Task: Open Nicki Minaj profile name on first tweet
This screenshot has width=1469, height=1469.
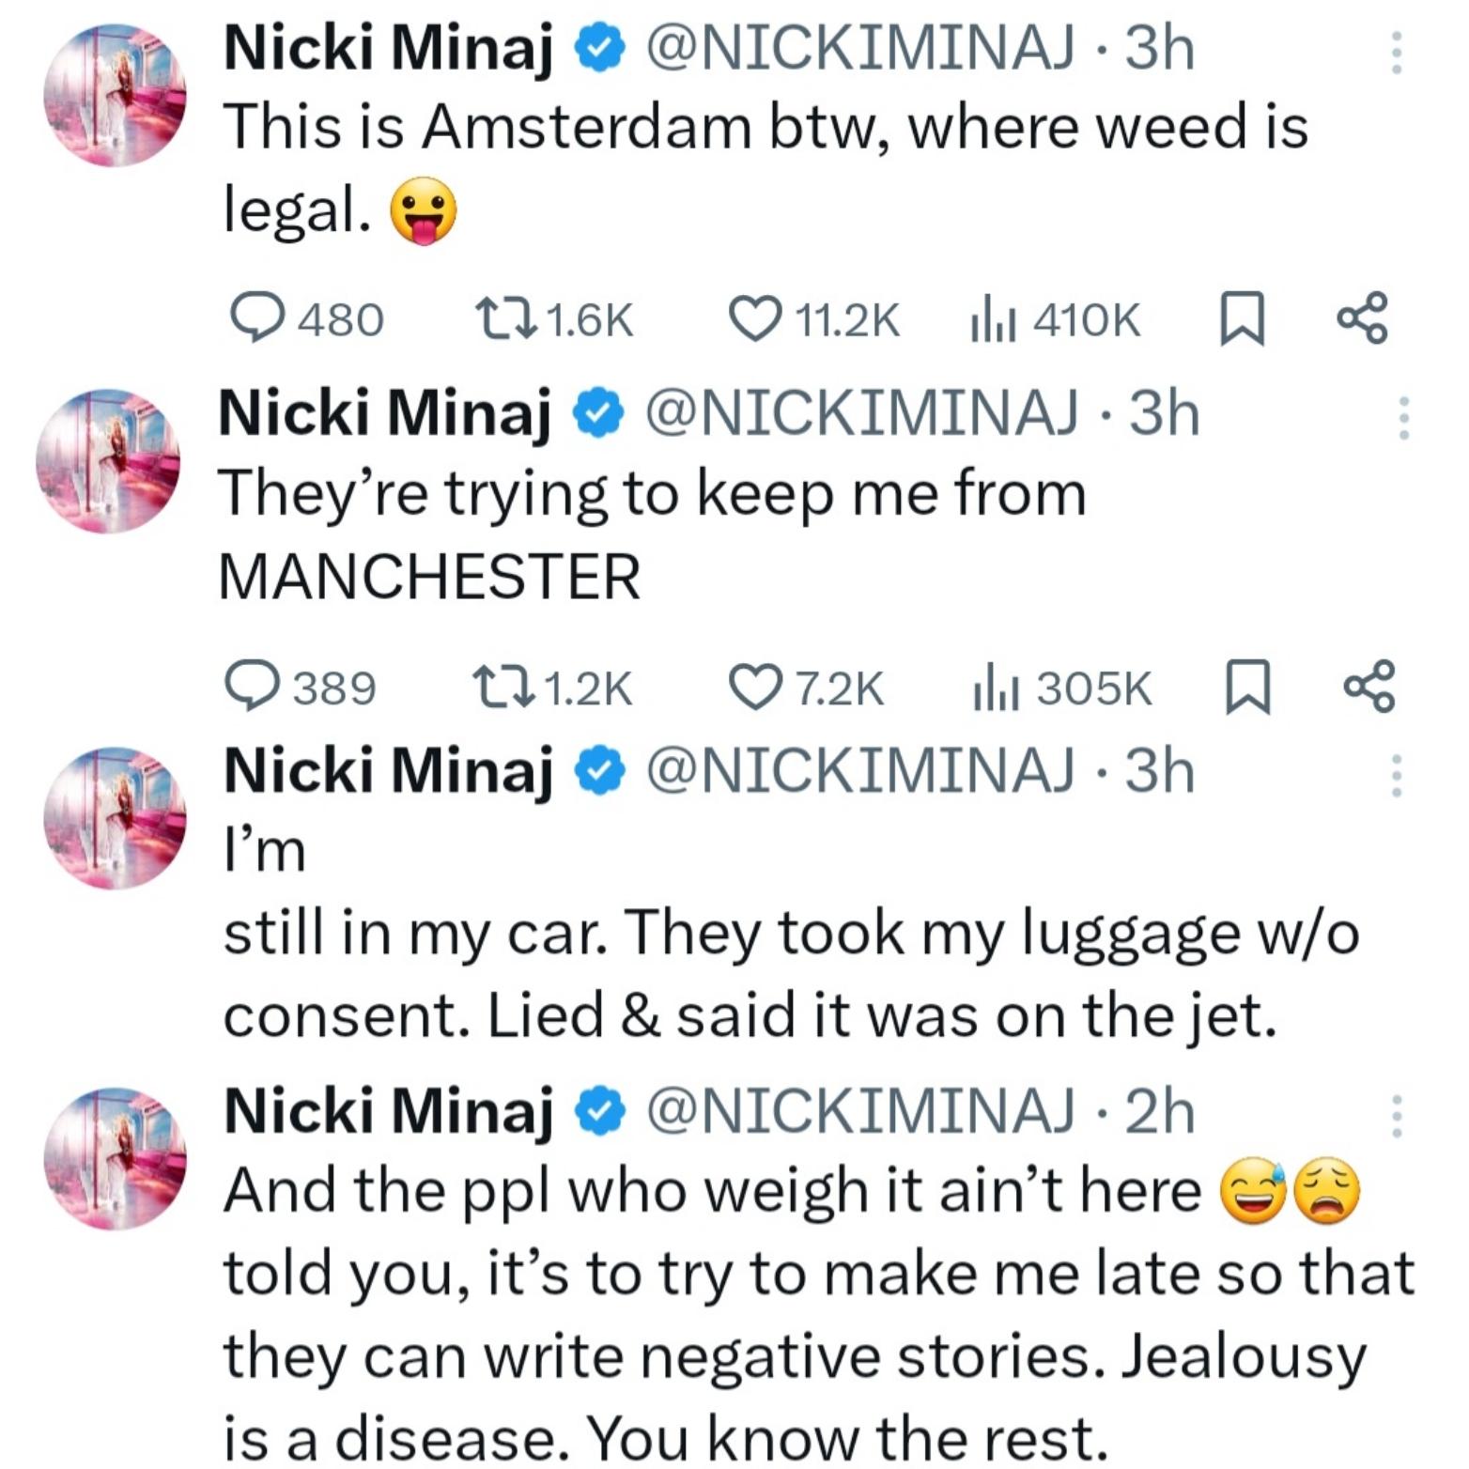Action: point(387,47)
